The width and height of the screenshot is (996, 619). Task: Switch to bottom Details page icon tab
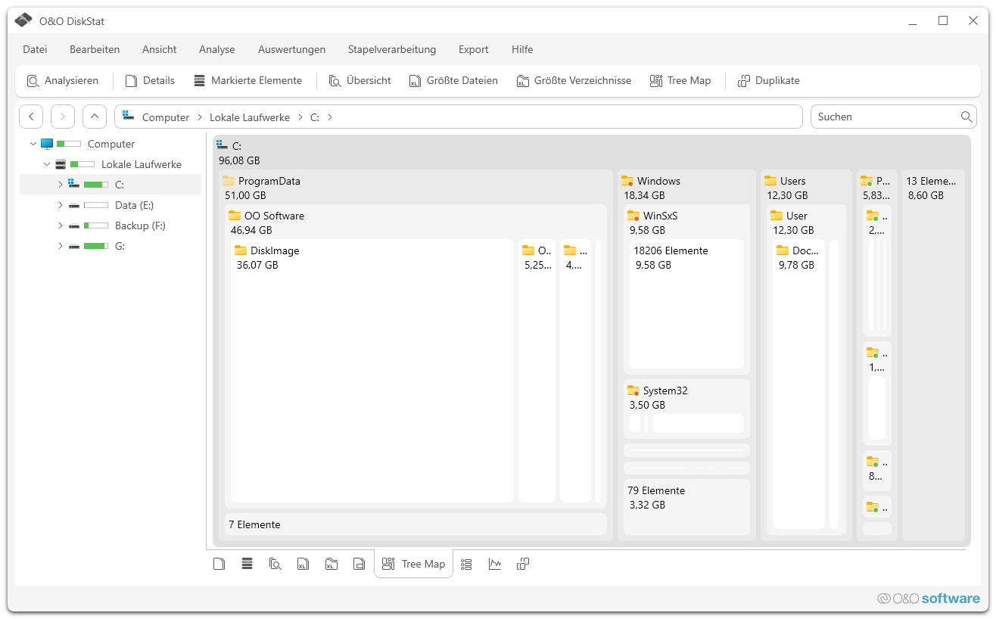[219, 564]
